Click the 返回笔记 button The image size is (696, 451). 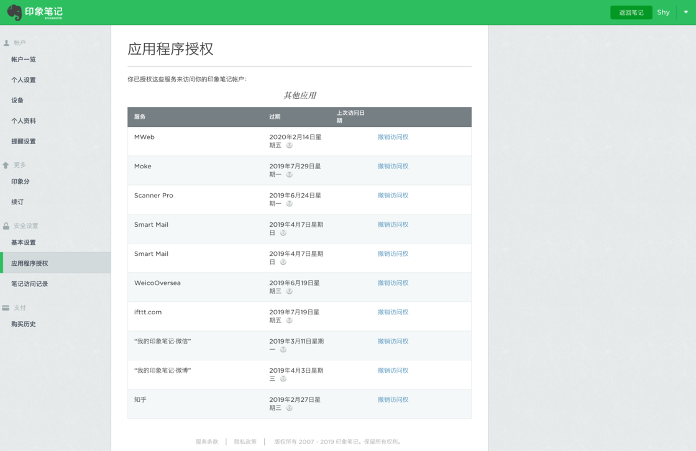coord(631,12)
